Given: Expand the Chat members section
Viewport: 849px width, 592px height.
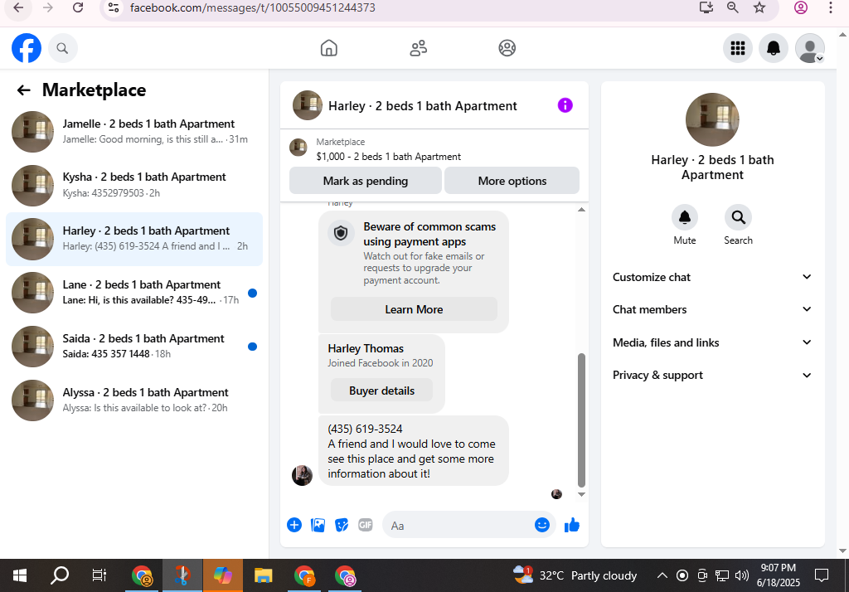Looking at the screenshot, I should 712,309.
